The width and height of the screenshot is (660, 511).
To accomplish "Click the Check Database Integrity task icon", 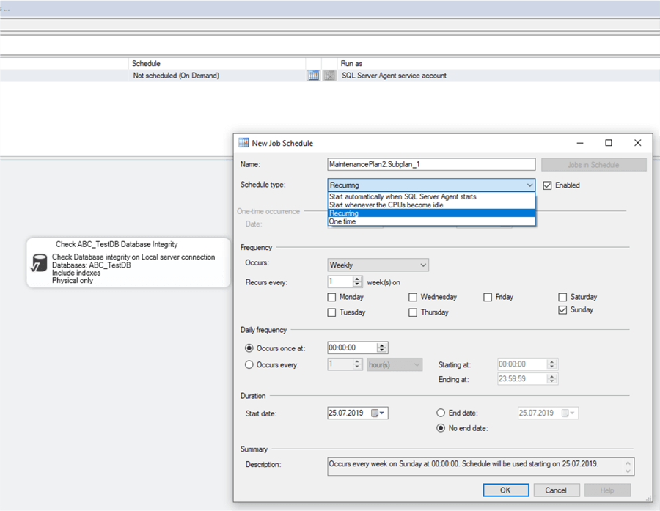I will point(39,265).
